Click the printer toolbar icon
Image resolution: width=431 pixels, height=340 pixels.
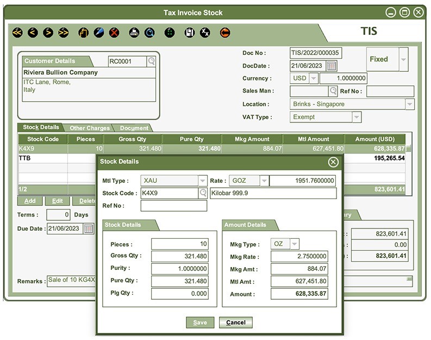pos(134,33)
